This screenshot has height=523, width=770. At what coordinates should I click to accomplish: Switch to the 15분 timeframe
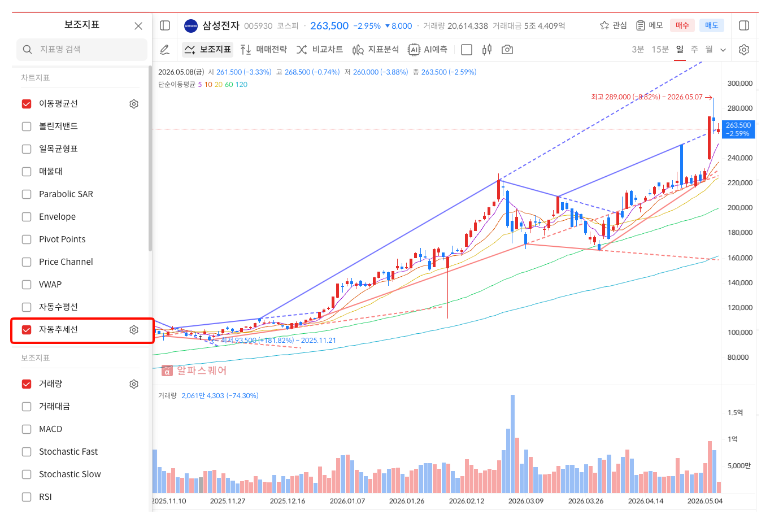coord(660,50)
